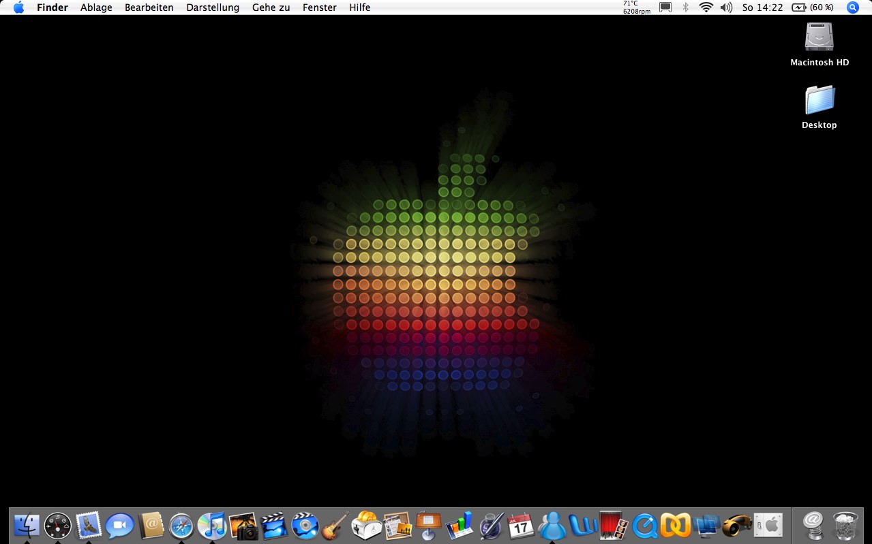872x544 pixels.
Task: Open the Hilfe menu
Action: [x=360, y=7]
